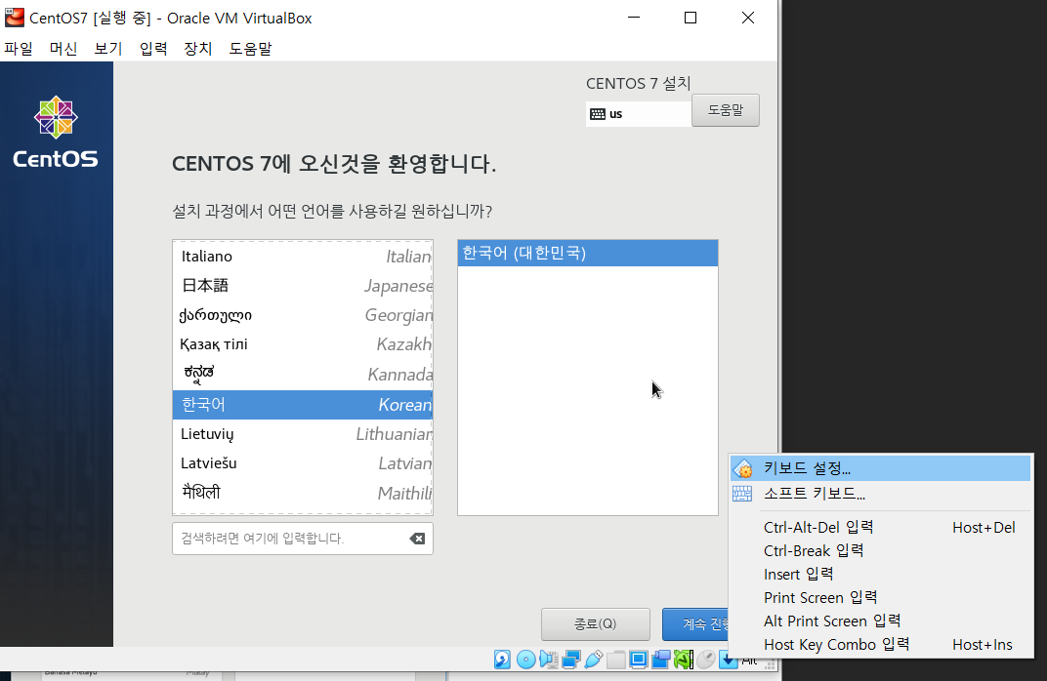Click the 종료(Q) button
Image resolution: width=1047 pixels, height=681 pixels.
pos(595,623)
